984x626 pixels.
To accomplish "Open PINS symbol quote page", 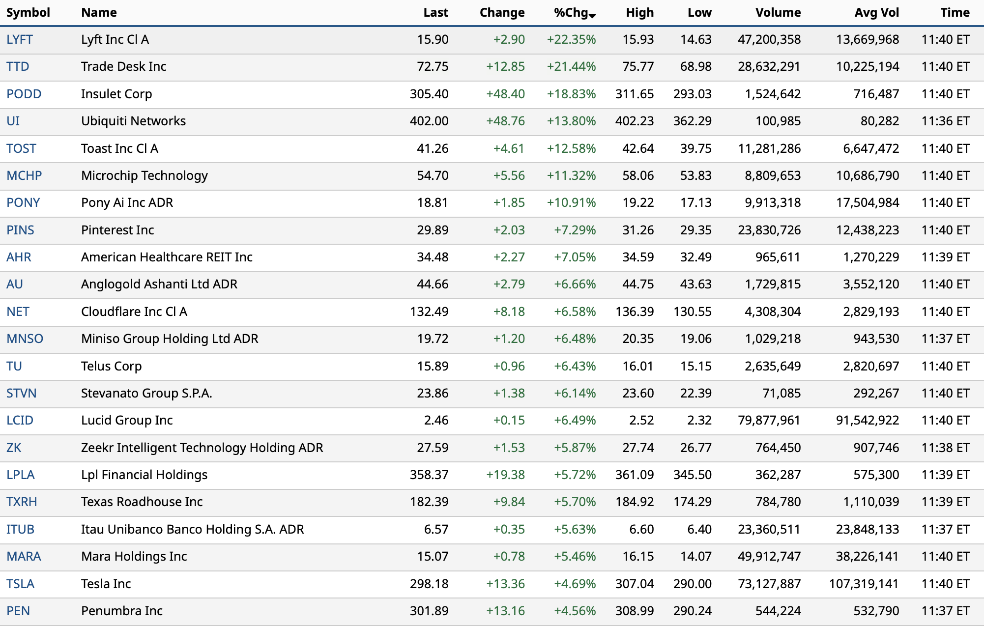I will point(20,230).
